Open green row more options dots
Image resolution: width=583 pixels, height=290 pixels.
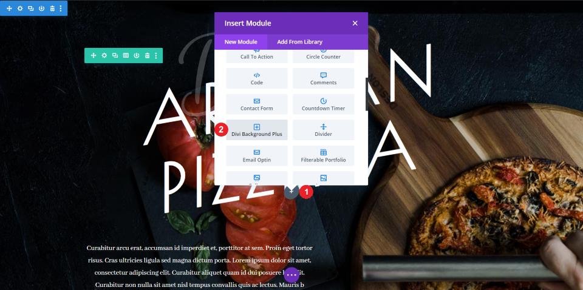pos(156,55)
